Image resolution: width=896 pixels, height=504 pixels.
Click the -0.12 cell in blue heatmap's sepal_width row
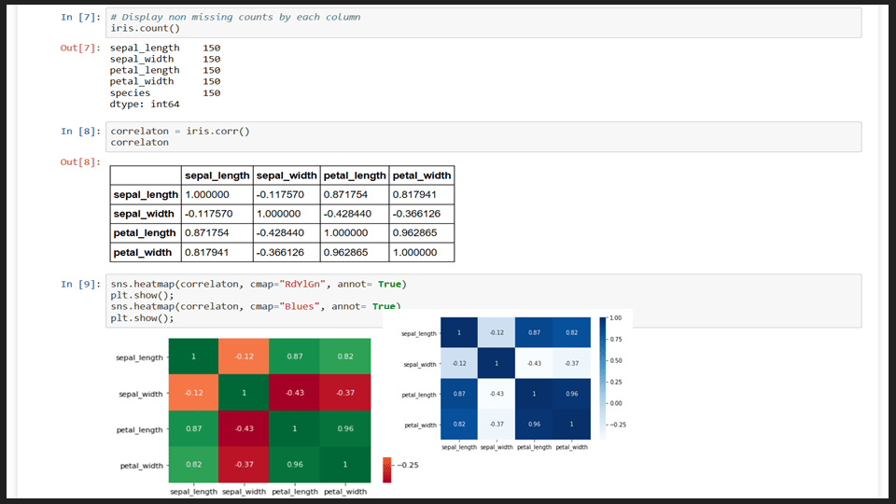point(459,363)
